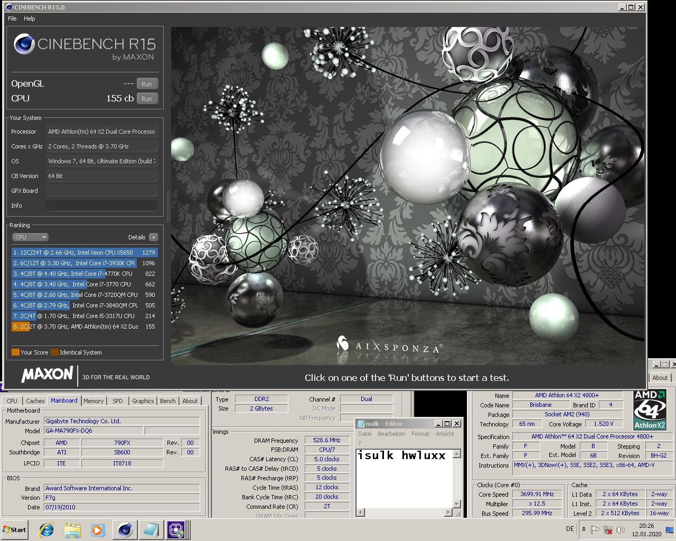Switch to Notepad editor taskbar icon
Viewport: 676px width, 541px height.
[151, 530]
